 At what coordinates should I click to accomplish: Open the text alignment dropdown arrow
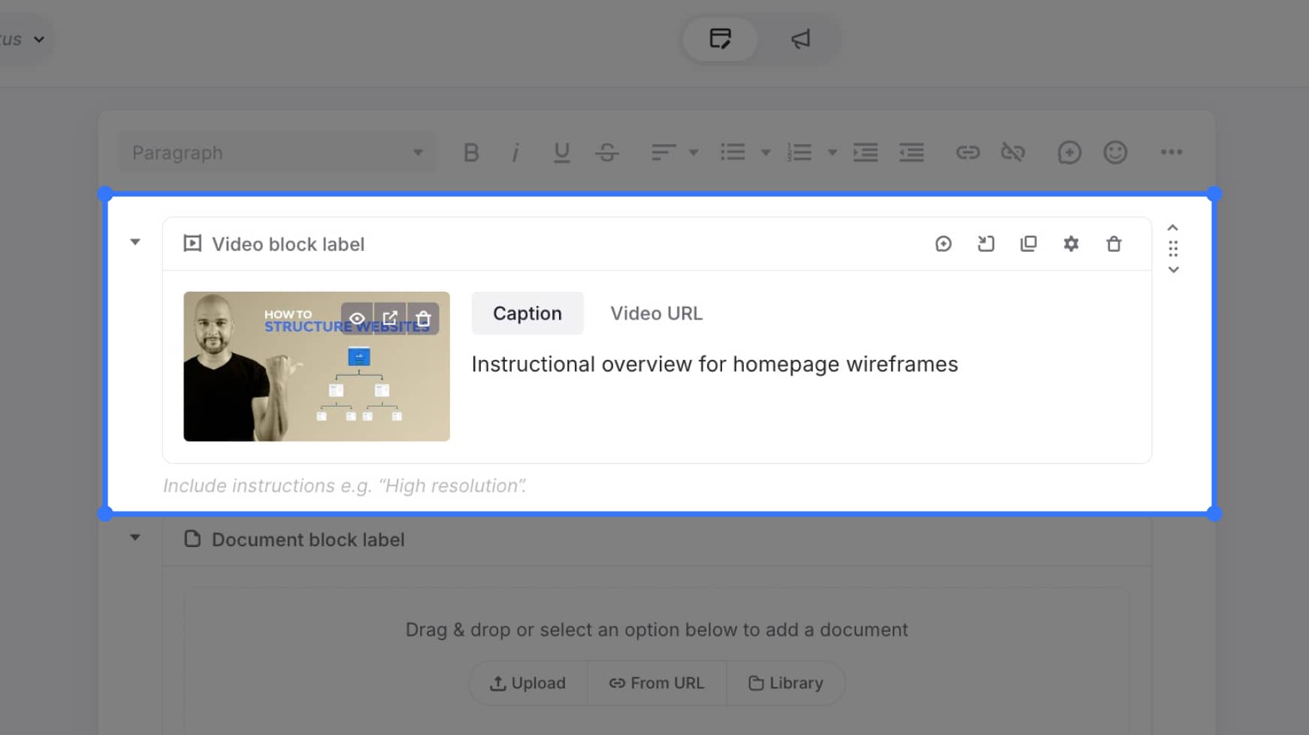coord(694,153)
